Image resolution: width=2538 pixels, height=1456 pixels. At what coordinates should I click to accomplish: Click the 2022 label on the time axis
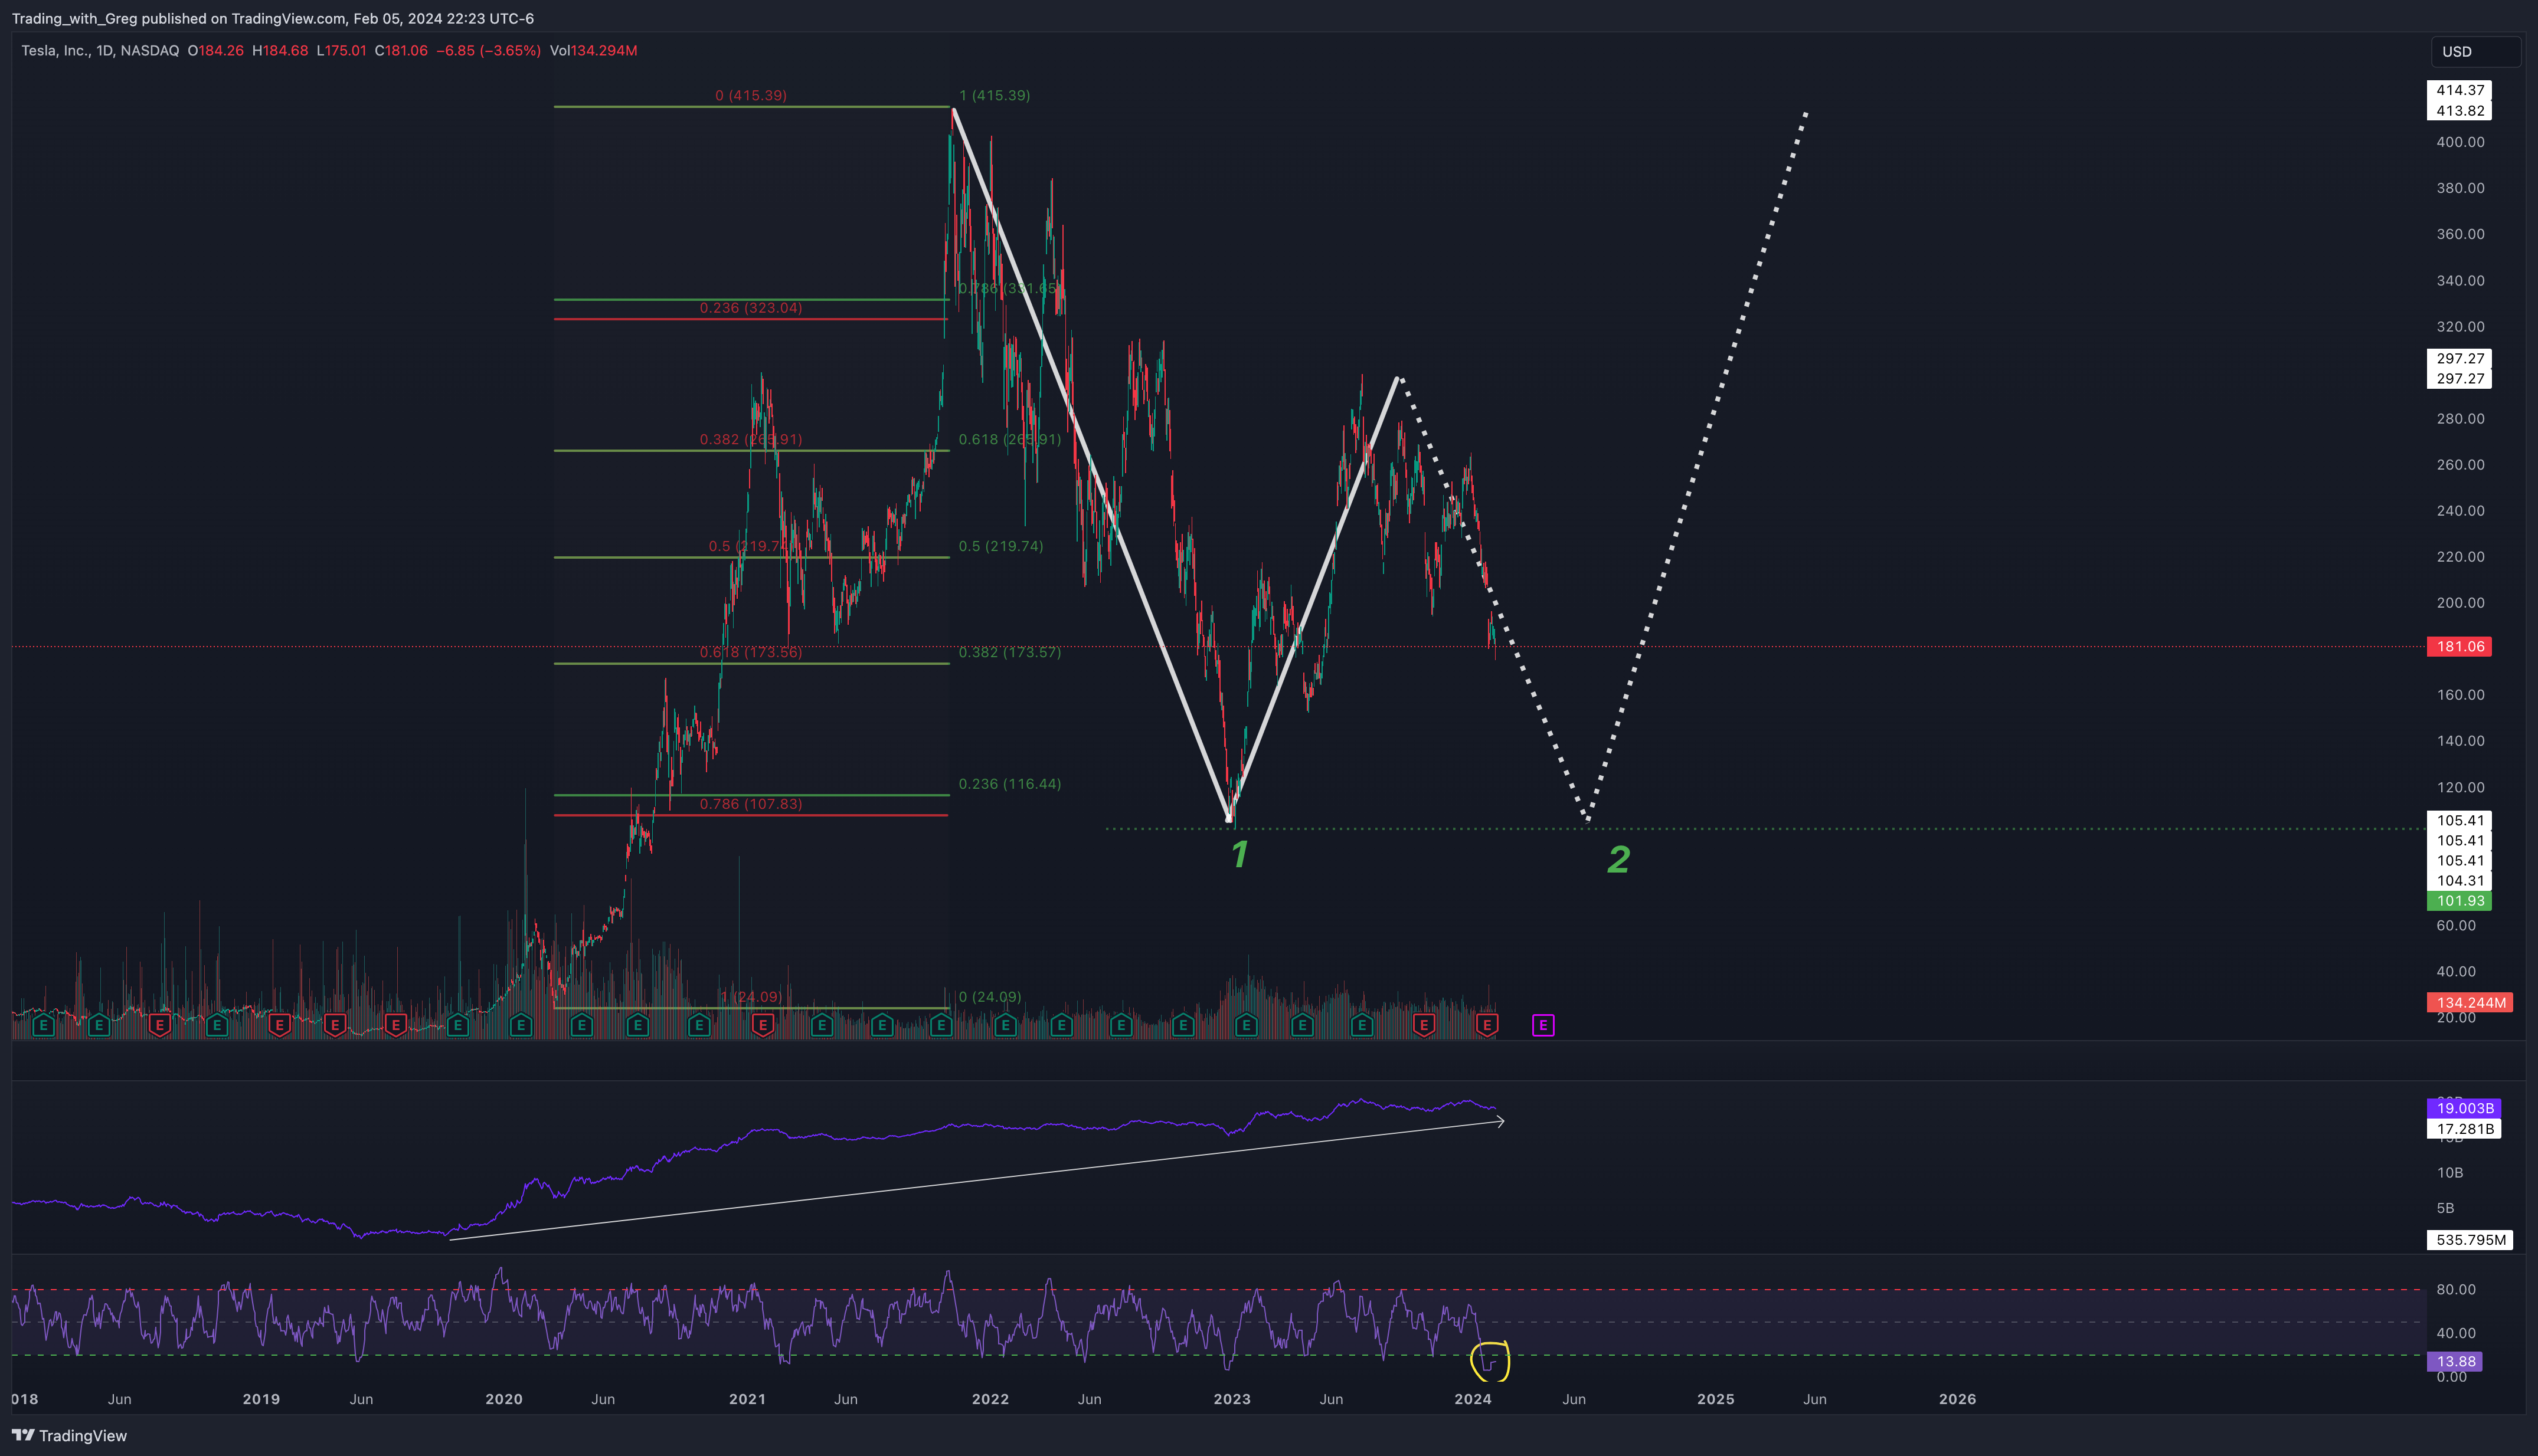point(990,1399)
